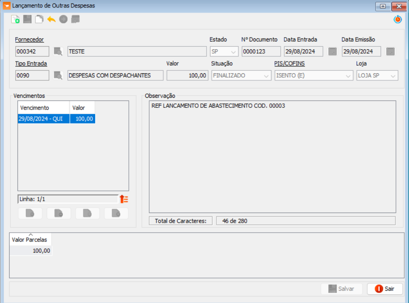Viewport: 409px width, 303px height.
Task: Click the yellow undo arrow icon
Action: point(52,19)
